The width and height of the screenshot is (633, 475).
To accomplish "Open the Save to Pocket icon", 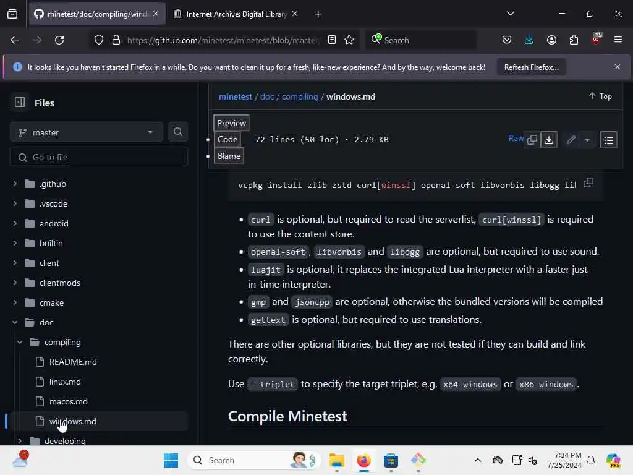I will 507,40.
